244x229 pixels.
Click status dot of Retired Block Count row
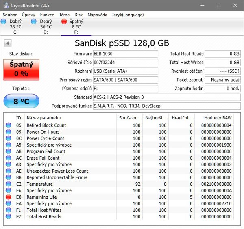click(x=9, y=125)
